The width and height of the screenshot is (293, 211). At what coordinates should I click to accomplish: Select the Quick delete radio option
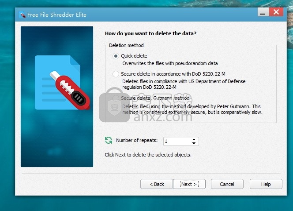pos(116,56)
